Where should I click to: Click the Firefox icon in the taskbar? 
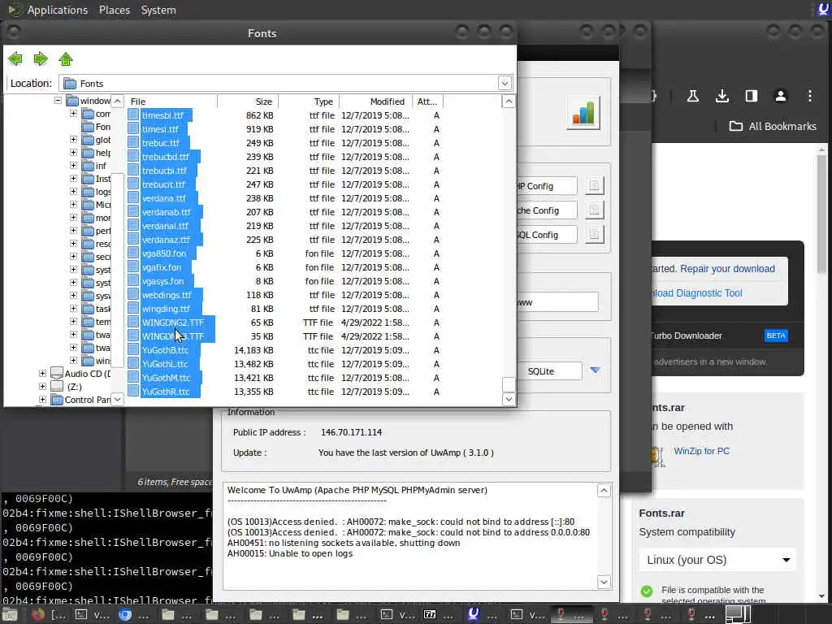pyautogui.click(x=37, y=615)
